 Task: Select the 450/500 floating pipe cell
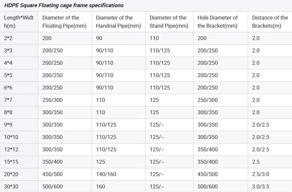(x=52, y=174)
